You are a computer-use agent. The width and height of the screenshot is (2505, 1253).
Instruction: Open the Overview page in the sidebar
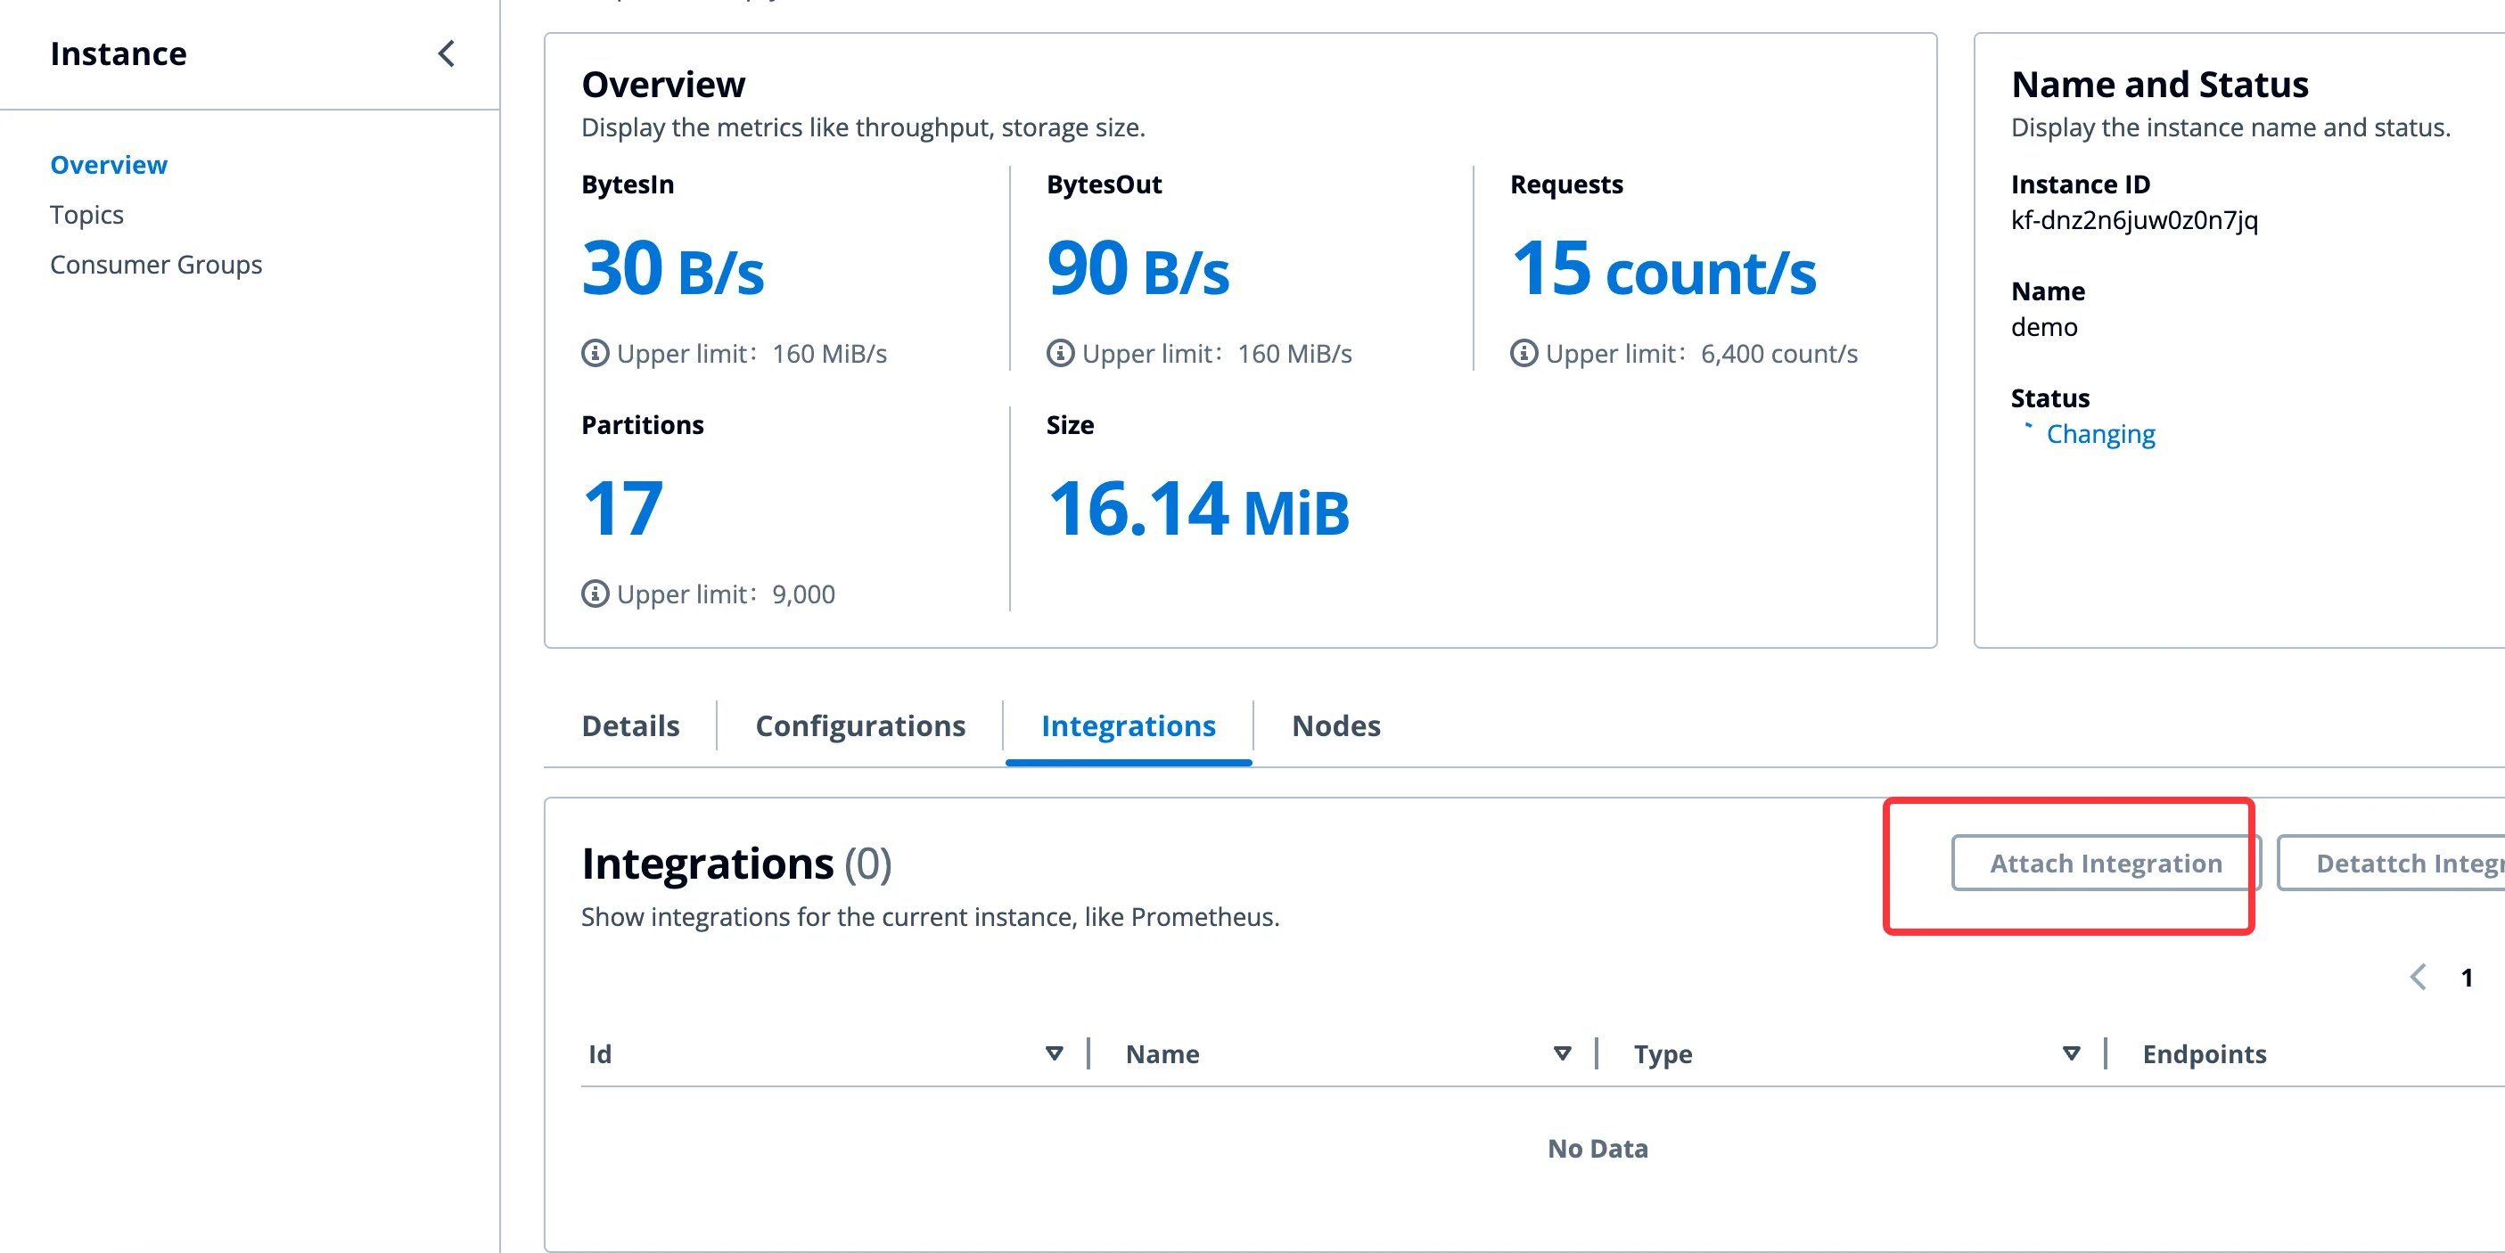pos(109,164)
